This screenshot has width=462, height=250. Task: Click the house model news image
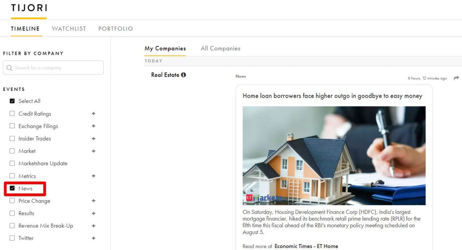click(x=334, y=155)
